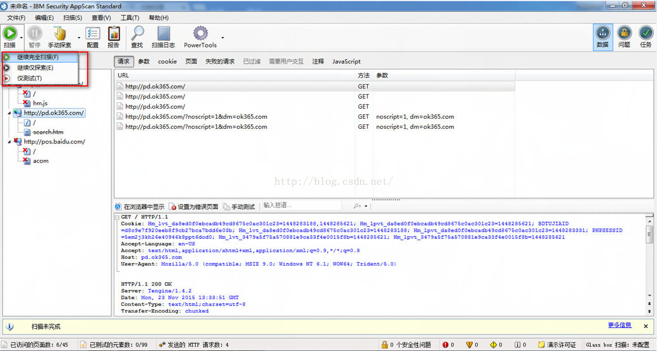Select the 参数 tab

(x=144, y=61)
